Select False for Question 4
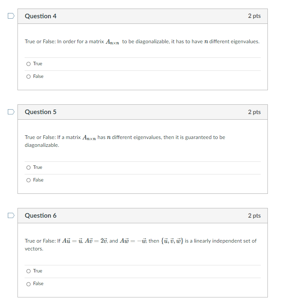This screenshot has height=306, width=282. pos(28,76)
